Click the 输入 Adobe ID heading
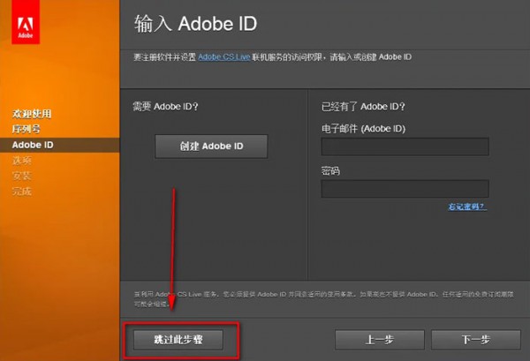This screenshot has height=361, width=530. tap(196, 24)
